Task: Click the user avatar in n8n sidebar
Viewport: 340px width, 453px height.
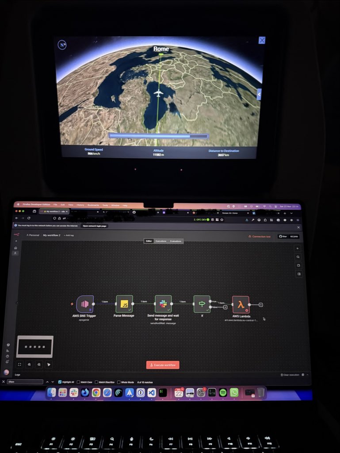Action: click(6, 372)
